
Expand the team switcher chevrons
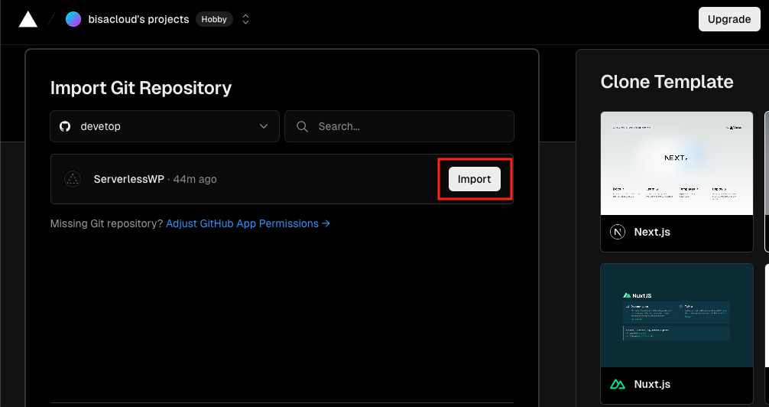tap(245, 19)
